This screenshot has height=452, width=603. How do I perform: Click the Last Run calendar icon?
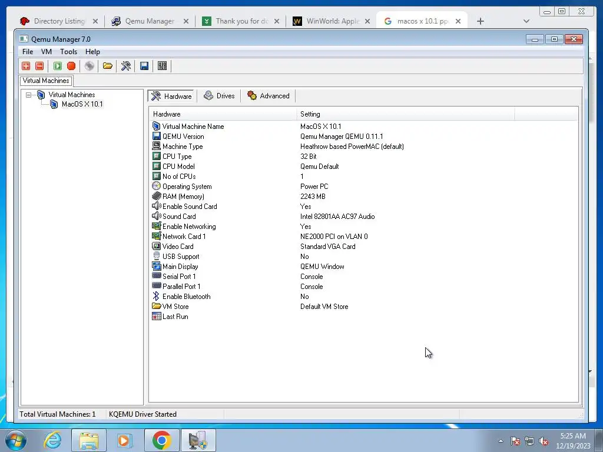(156, 316)
